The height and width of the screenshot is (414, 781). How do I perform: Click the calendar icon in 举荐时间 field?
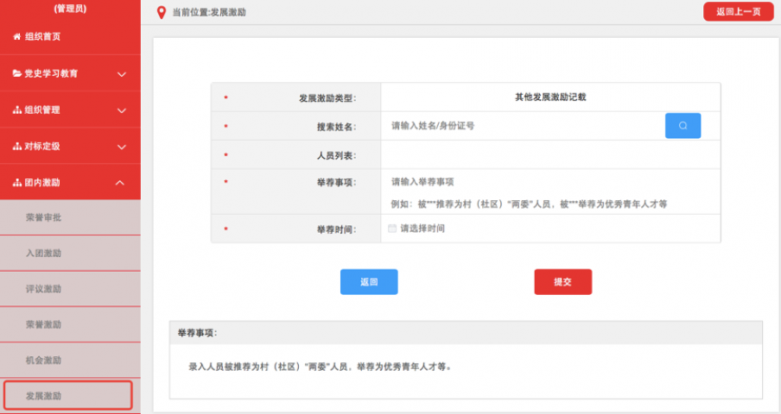[392, 229]
